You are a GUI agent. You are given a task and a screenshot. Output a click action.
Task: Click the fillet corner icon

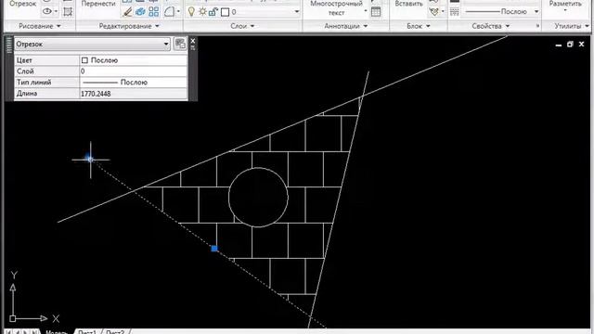169,12
